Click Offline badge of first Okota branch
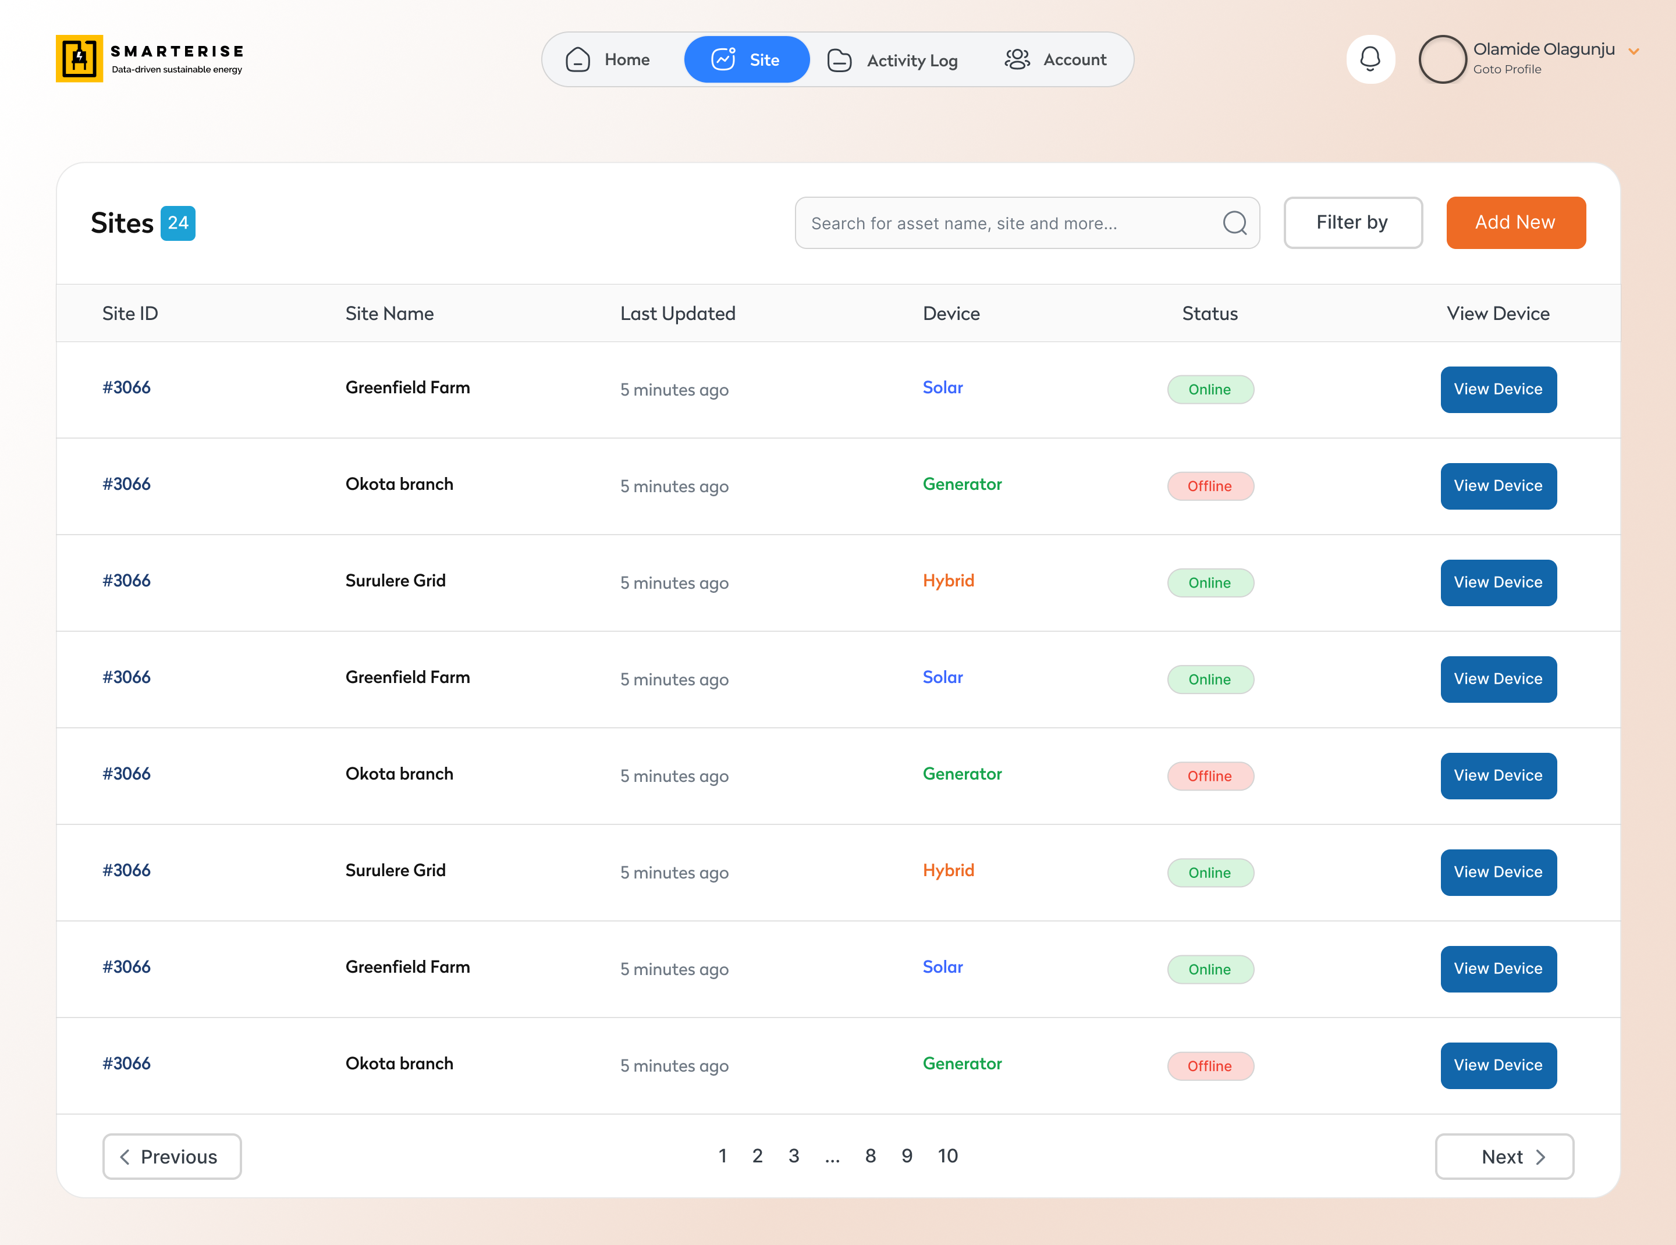 click(x=1210, y=486)
